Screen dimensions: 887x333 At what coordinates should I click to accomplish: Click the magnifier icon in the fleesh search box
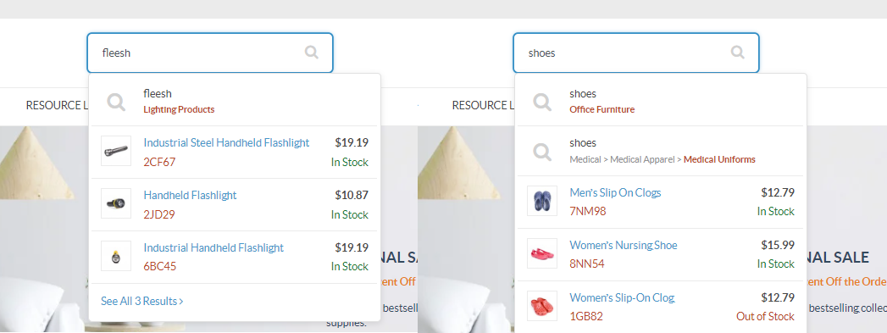coord(312,53)
